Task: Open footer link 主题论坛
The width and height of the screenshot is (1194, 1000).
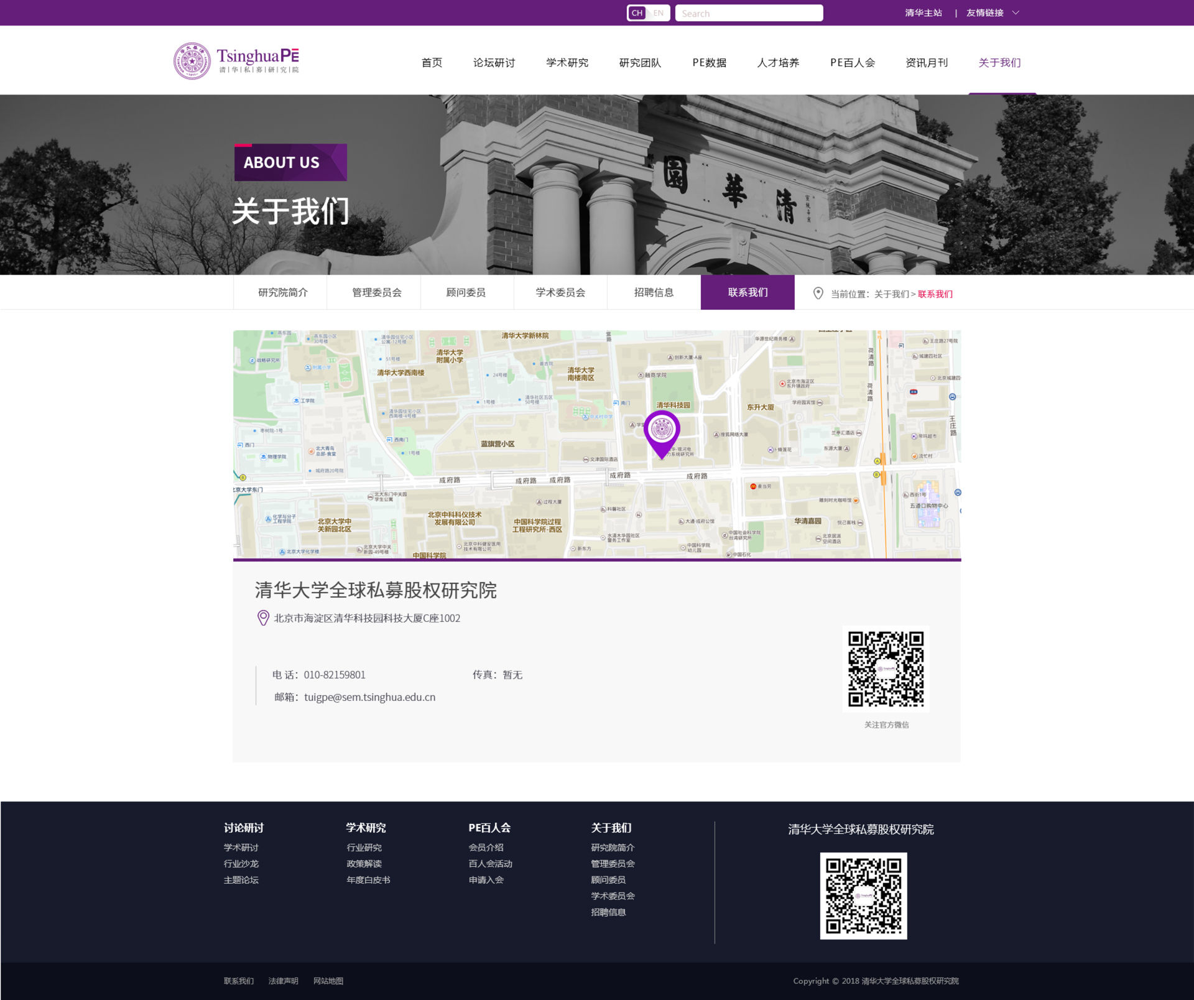Action: point(241,880)
